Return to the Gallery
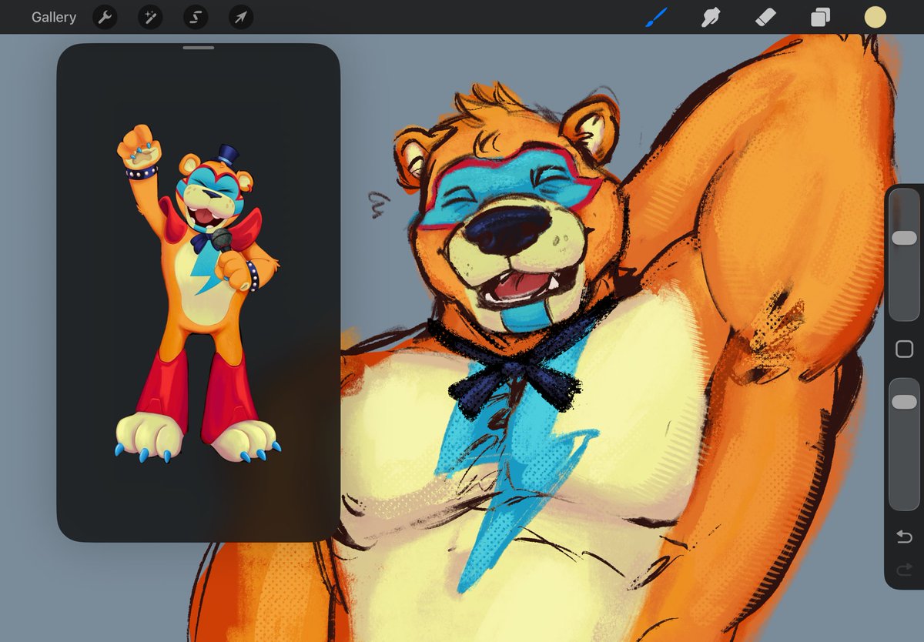Viewport: 924px width, 642px height. tap(54, 17)
